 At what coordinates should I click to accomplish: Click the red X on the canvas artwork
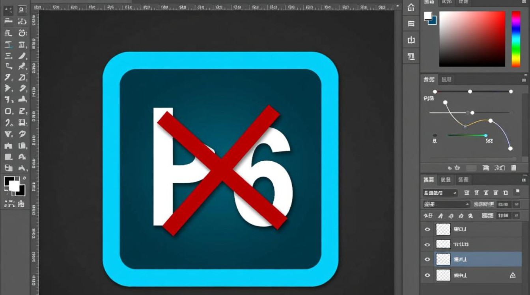[x=222, y=170]
